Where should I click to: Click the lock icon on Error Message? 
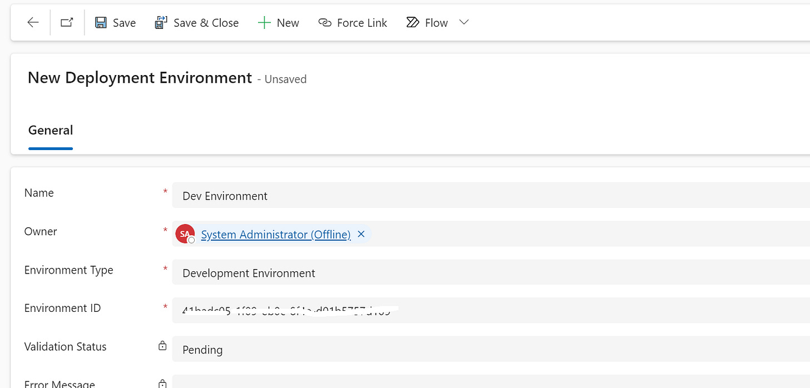point(162,383)
